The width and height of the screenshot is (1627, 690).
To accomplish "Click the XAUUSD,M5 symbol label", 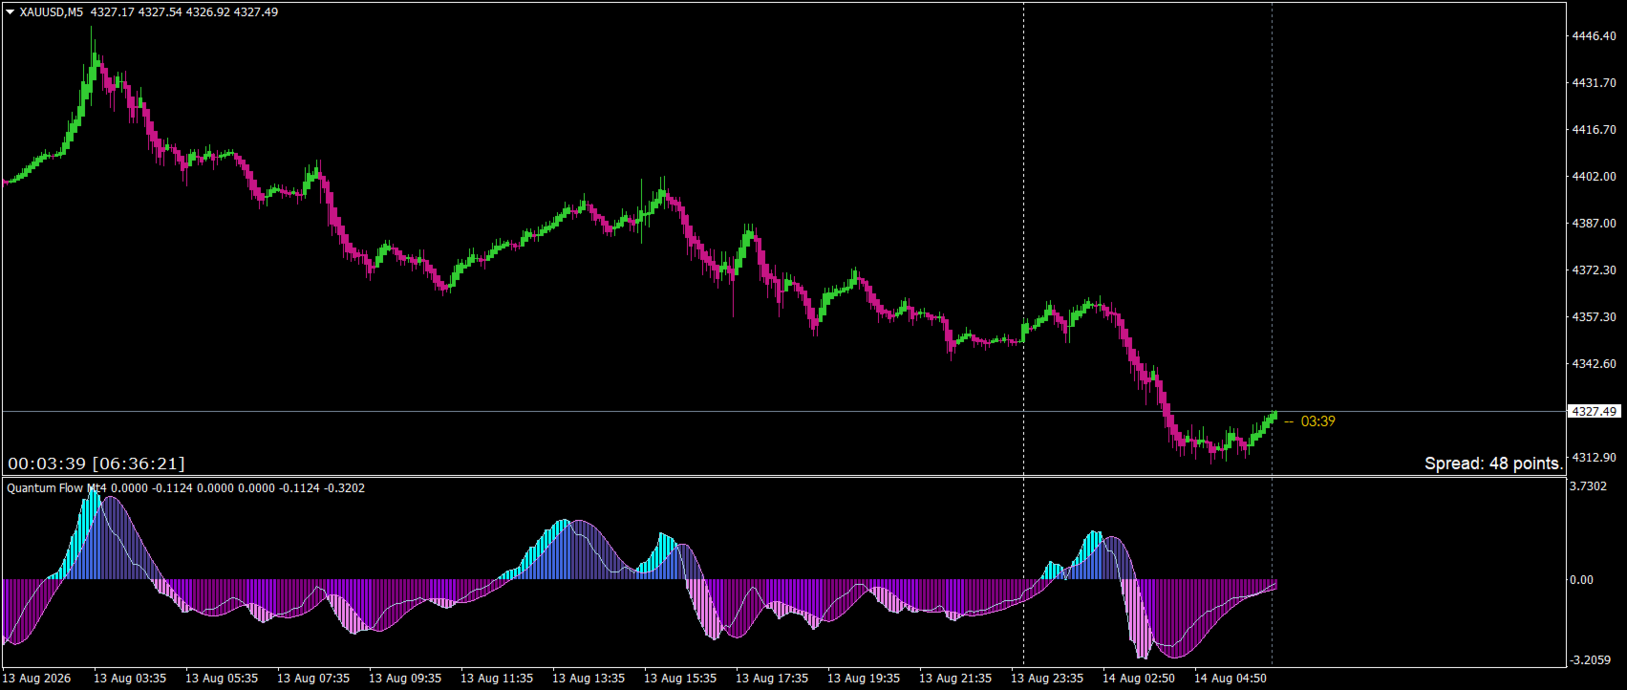I will (51, 12).
